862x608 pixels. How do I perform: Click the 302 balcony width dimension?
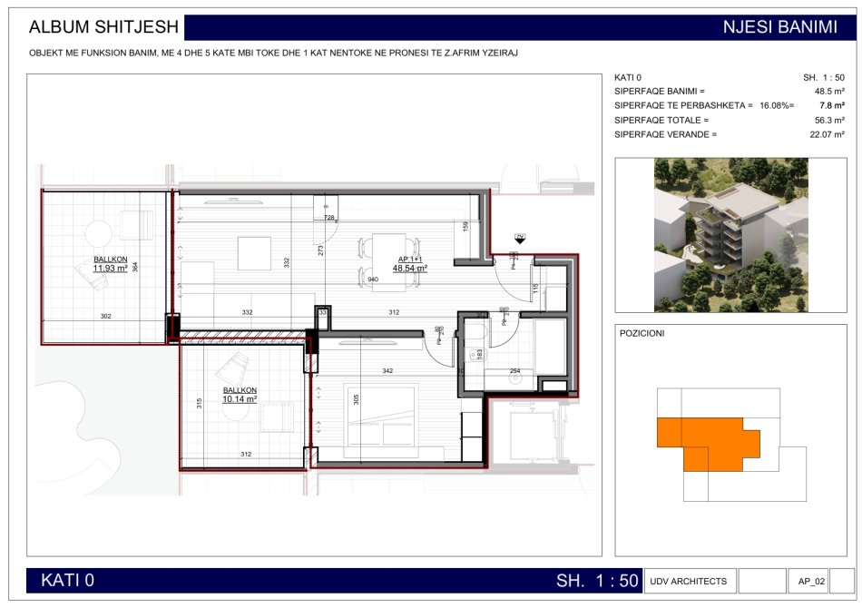tap(105, 316)
